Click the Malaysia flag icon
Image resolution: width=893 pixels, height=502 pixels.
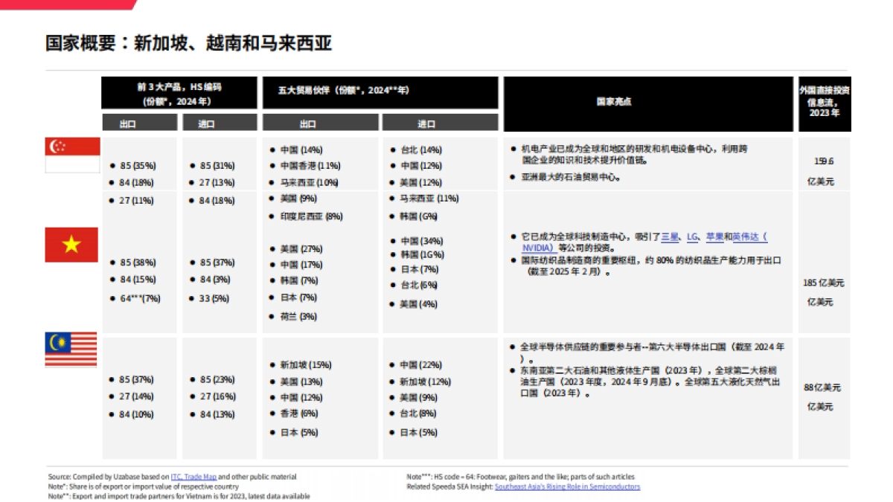coord(71,348)
